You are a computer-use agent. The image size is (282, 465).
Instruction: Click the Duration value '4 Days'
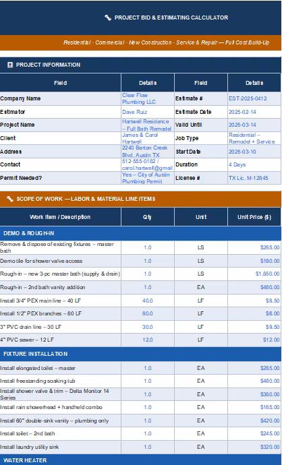pos(237,164)
